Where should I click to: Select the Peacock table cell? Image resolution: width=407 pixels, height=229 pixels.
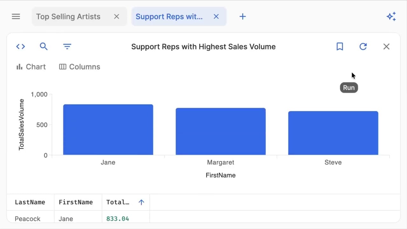coord(28,219)
